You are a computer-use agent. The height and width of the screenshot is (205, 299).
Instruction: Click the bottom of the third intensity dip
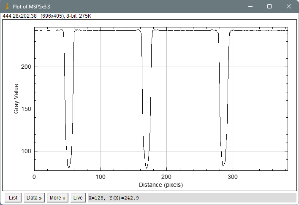(223, 165)
